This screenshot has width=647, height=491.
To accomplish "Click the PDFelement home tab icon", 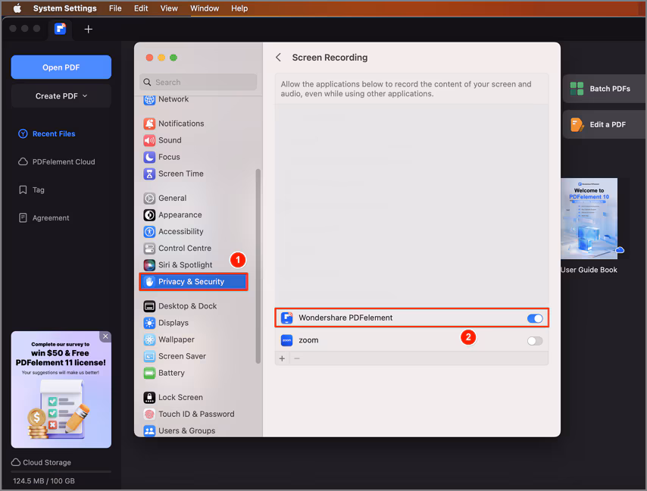I will [x=61, y=29].
